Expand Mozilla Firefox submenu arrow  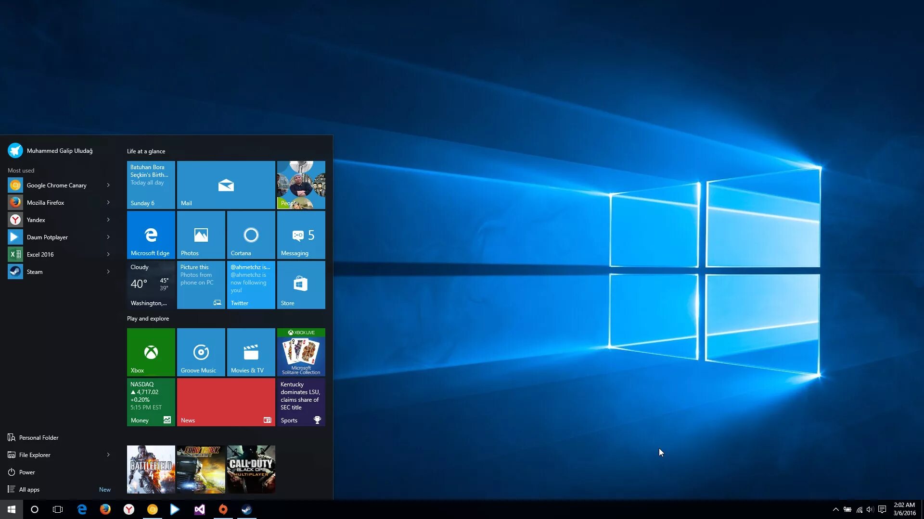108,202
